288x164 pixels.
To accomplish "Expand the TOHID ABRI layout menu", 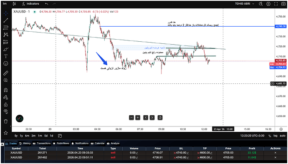I will pos(245,4).
